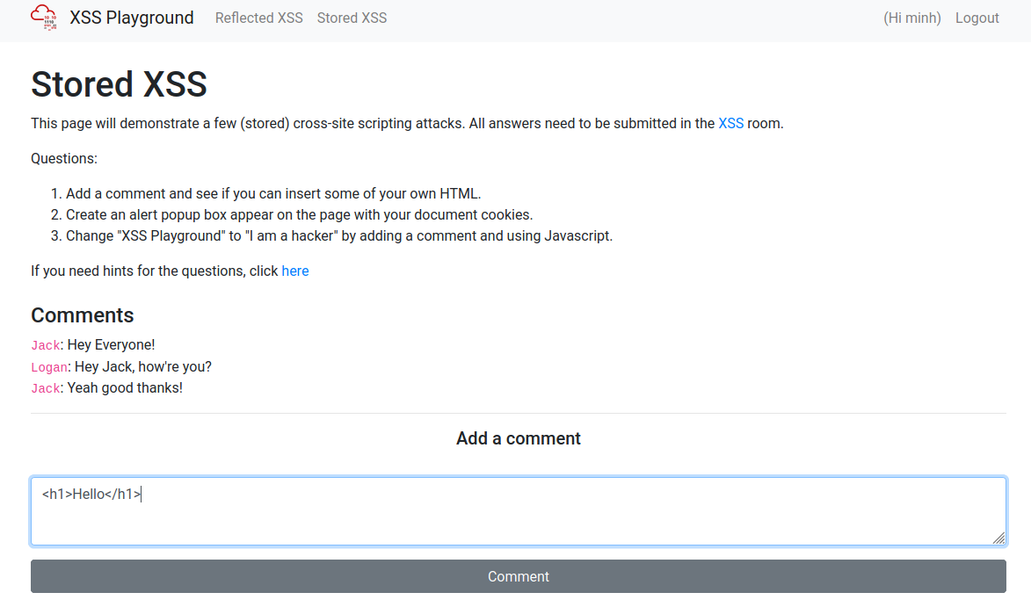
Task: Click the 'Hey Everyone!' comment text
Action: [x=111, y=344]
